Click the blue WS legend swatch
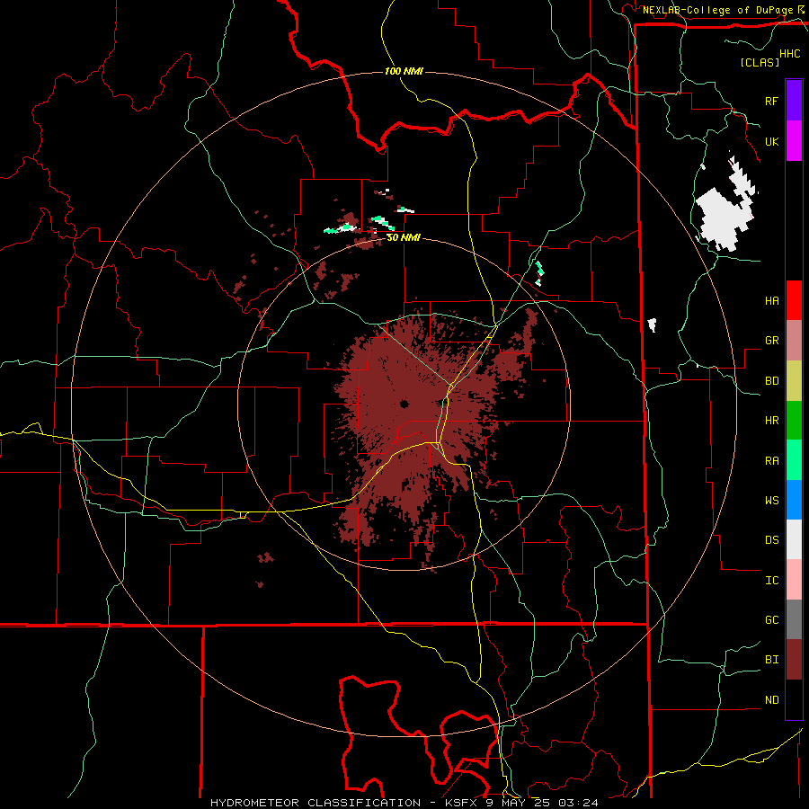Image resolution: width=809 pixels, height=809 pixels. point(794,500)
